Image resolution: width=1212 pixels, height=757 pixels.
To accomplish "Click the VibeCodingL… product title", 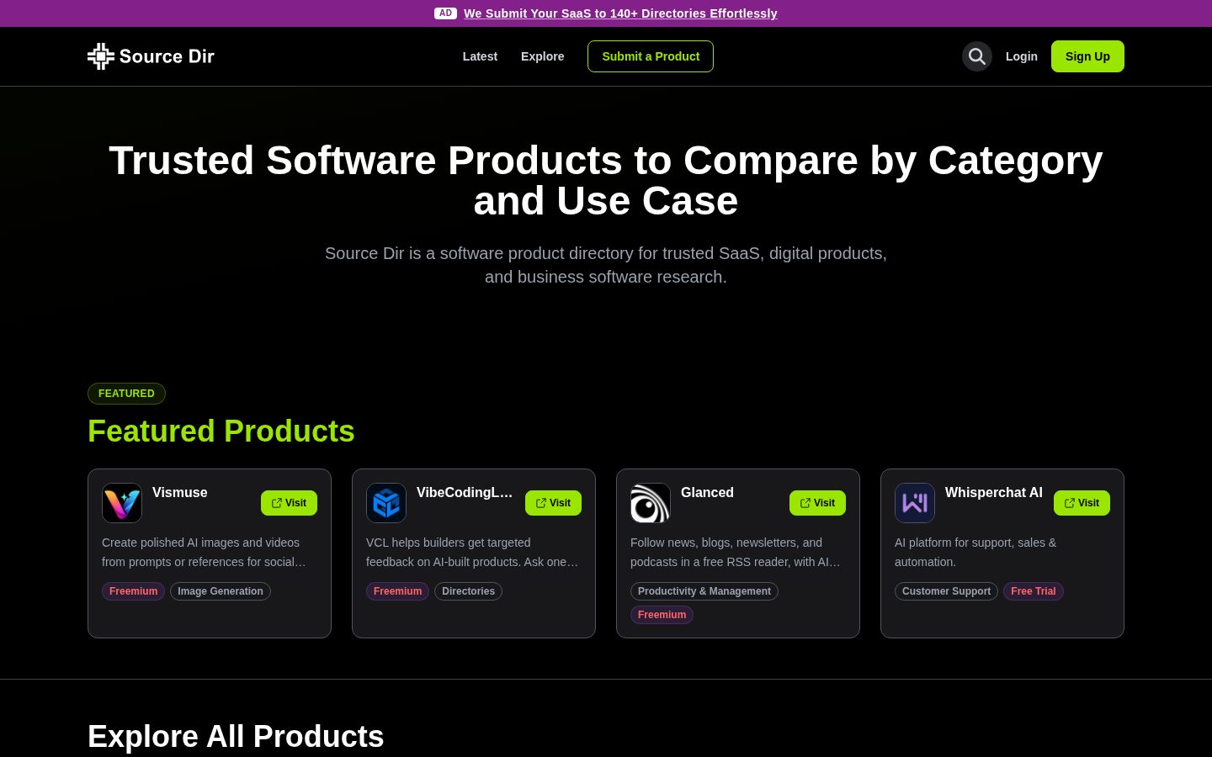I will (465, 493).
